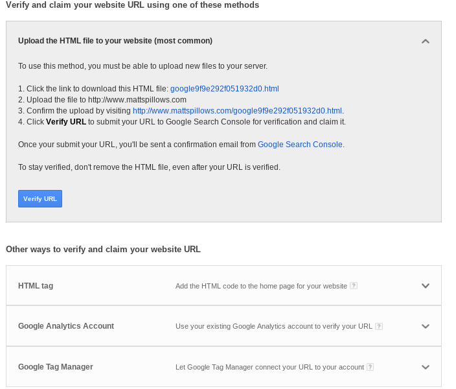Click 'Add the HTML code to the home page' text
The image size is (456, 389).
(x=261, y=285)
